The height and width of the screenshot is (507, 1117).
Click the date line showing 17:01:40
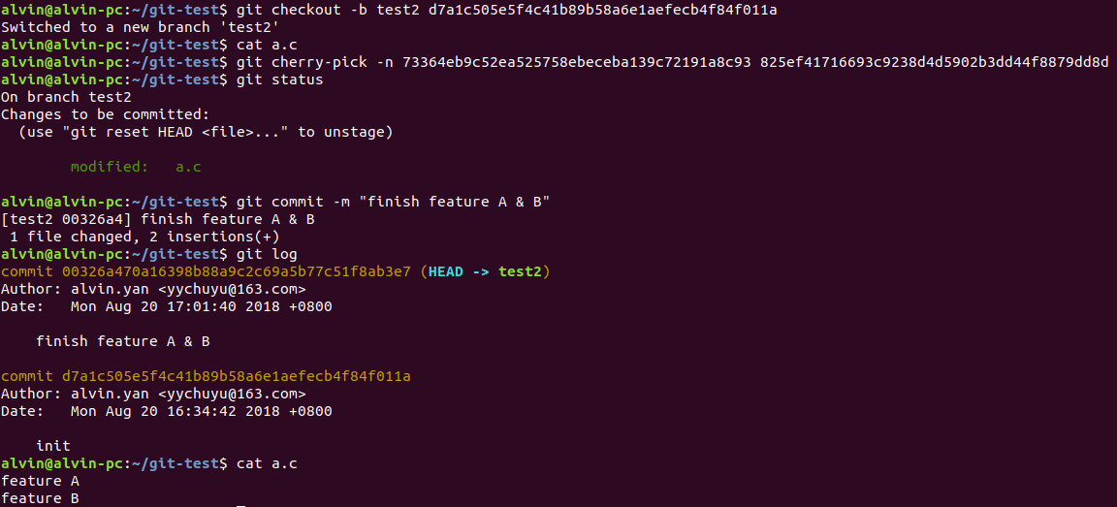point(166,306)
